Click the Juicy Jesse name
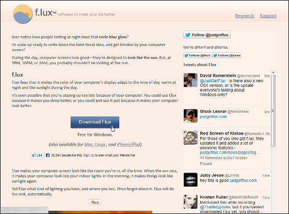The width and height of the screenshot is (289, 214). pos(212,175)
